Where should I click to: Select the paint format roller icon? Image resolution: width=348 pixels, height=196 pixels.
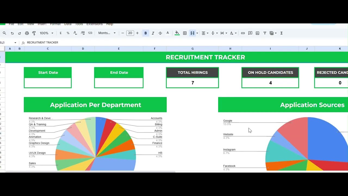click(34, 33)
